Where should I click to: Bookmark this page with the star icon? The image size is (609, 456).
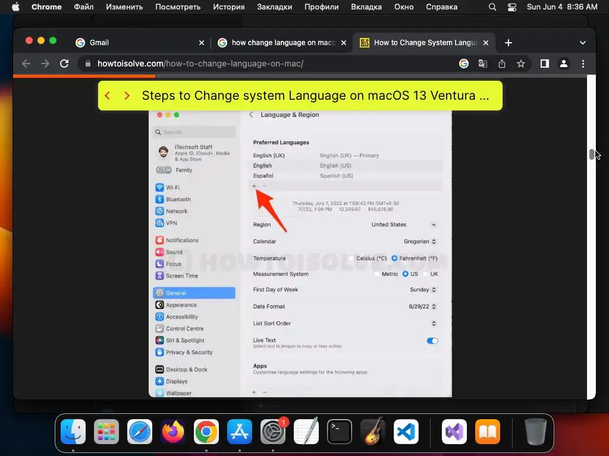tap(521, 64)
